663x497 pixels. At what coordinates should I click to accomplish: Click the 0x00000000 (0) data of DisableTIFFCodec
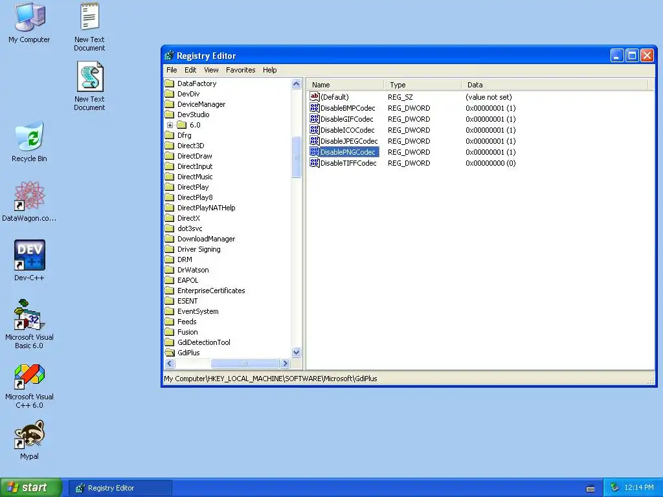[491, 162]
